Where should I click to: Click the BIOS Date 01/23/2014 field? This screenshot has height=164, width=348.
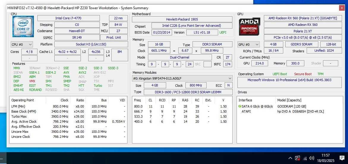pos(162,32)
